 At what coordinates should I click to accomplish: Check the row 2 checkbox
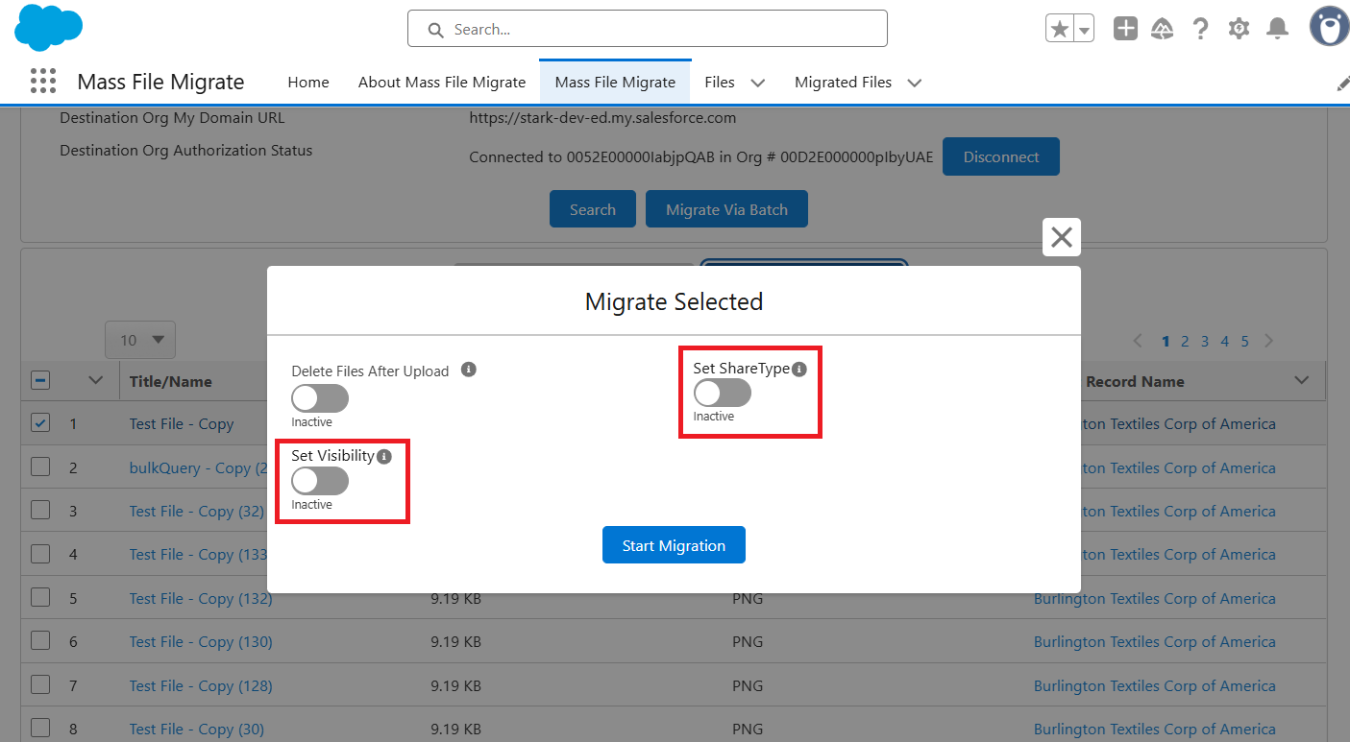(x=40, y=467)
